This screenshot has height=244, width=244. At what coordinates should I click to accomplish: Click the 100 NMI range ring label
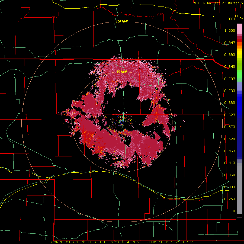click(122, 21)
